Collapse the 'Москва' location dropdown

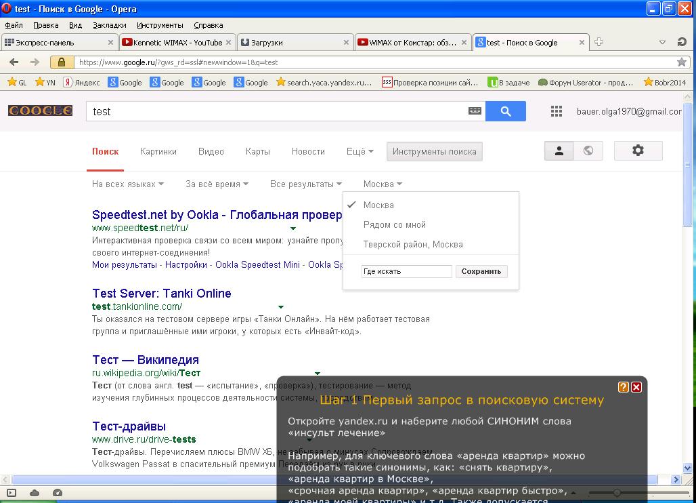point(383,184)
